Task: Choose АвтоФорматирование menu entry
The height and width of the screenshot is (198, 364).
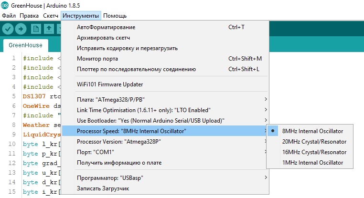Action: click(x=165, y=27)
